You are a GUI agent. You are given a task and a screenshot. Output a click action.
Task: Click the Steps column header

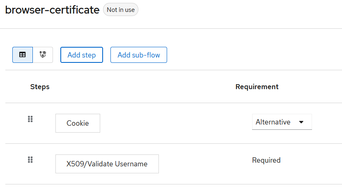(40, 87)
